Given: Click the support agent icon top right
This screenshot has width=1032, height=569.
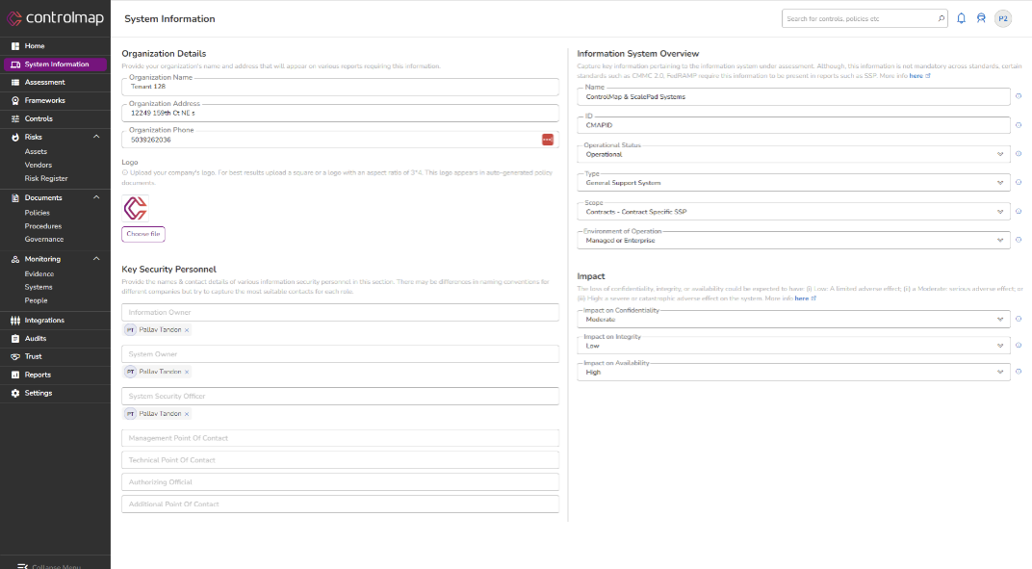Looking at the screenshot, I should click(x=981, y=17).
